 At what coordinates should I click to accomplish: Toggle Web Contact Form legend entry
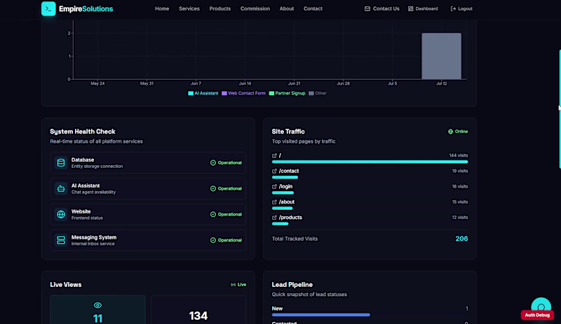coord(243,93)
